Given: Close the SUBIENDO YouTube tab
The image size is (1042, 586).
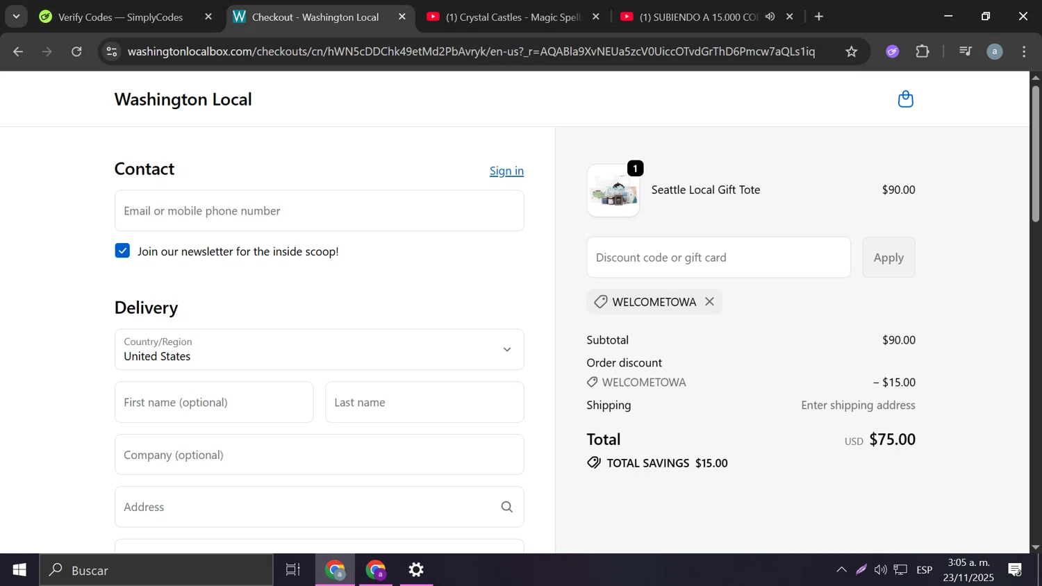Looking at the screenshot, I should click(790, 17).
